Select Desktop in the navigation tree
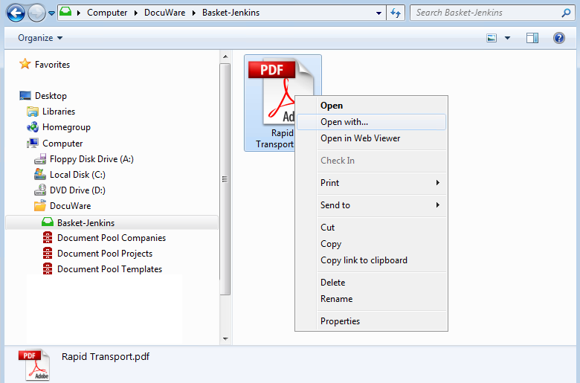This screenshot has height=383, width=580. click(51, 96)
